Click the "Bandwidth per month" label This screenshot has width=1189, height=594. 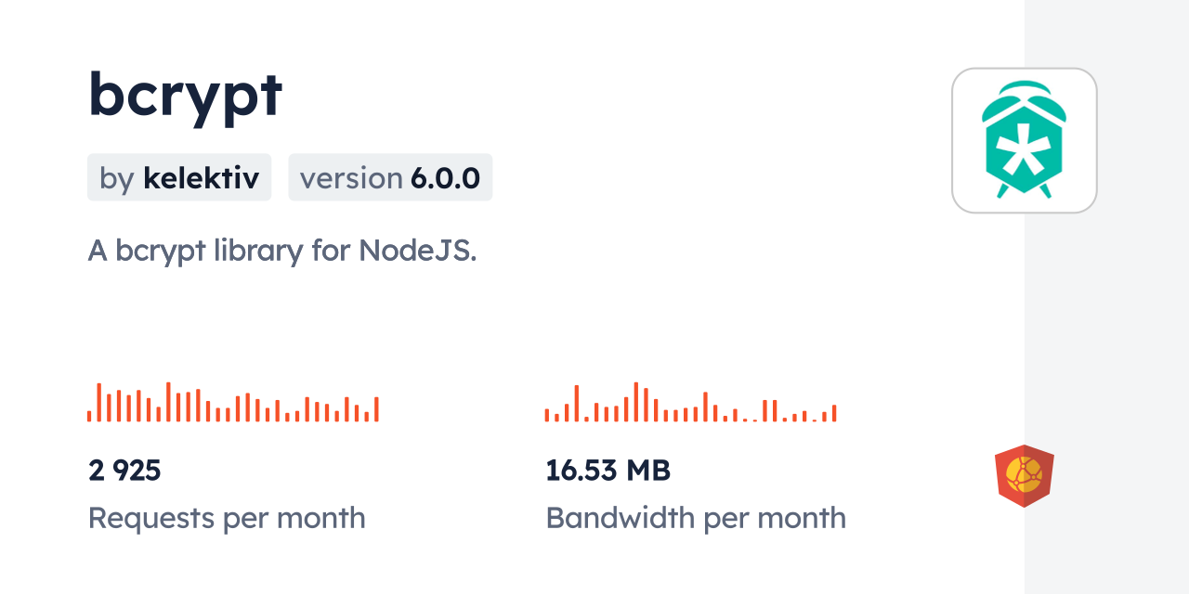tap(696, 518)
